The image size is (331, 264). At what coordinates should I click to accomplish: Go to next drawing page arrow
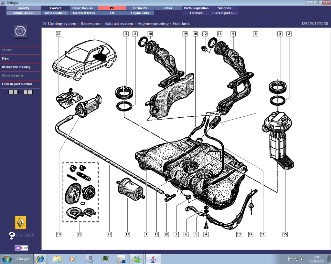click(26, 93)
